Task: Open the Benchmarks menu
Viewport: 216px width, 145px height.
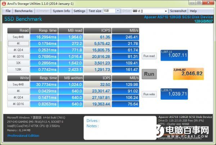Action: (x=23, y=11)
